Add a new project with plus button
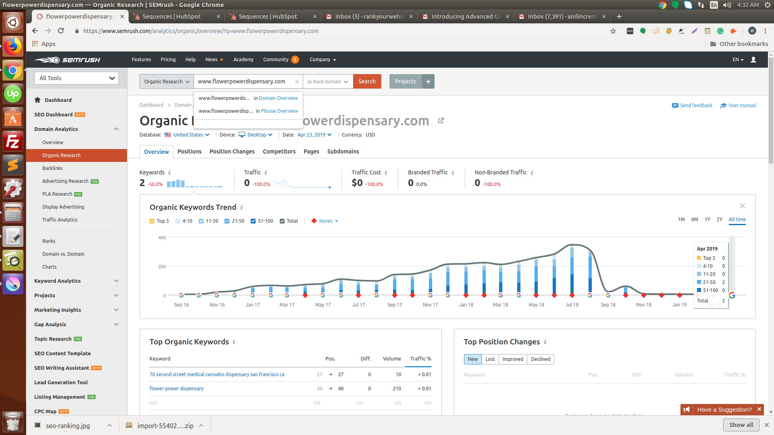The height and width of the screenshot is (435, 774). click(x=428, y=81)
